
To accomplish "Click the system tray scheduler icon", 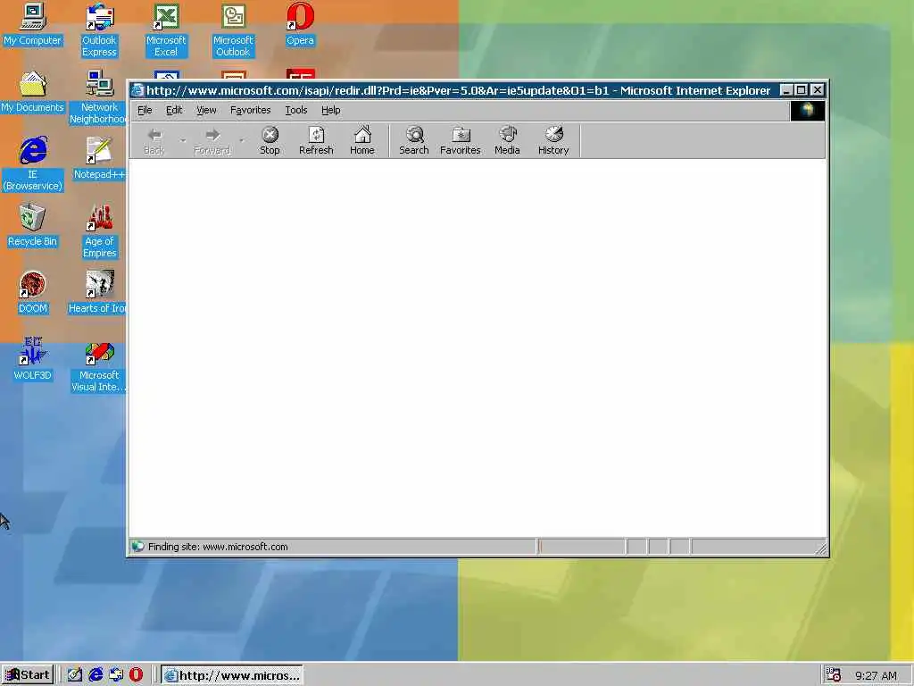I will pos(834,675).
